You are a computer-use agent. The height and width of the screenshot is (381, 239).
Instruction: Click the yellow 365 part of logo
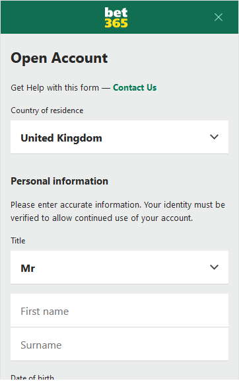pyautogui.click(x=116, y=23)
